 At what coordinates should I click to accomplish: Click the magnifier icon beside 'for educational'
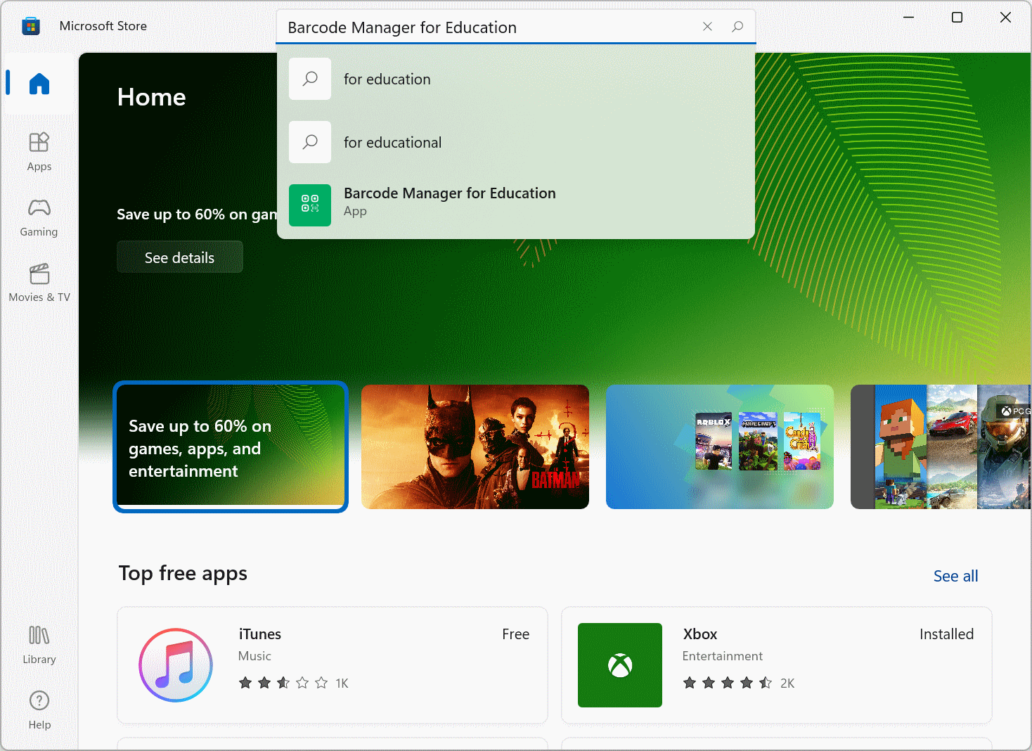coord(310,142)
